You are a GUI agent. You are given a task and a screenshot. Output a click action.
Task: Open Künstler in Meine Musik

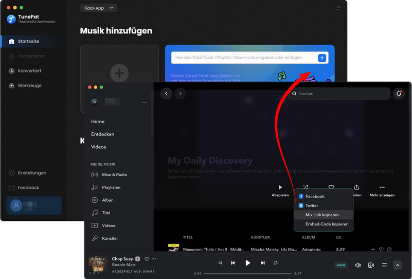click(x=104, y=238)
